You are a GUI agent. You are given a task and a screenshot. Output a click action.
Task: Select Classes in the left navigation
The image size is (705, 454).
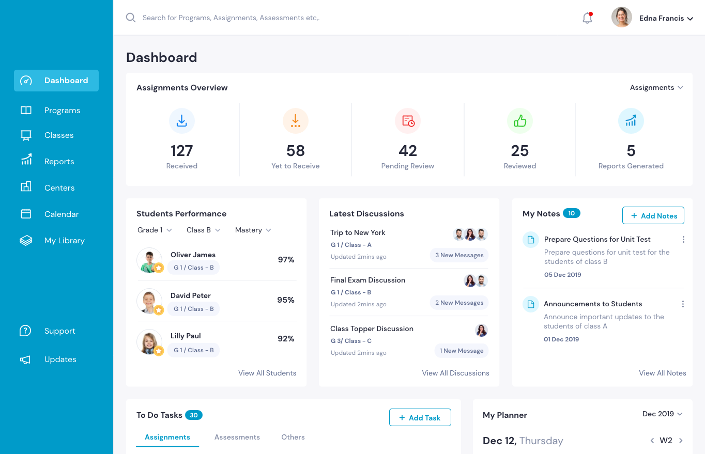[x=59, y=135]
